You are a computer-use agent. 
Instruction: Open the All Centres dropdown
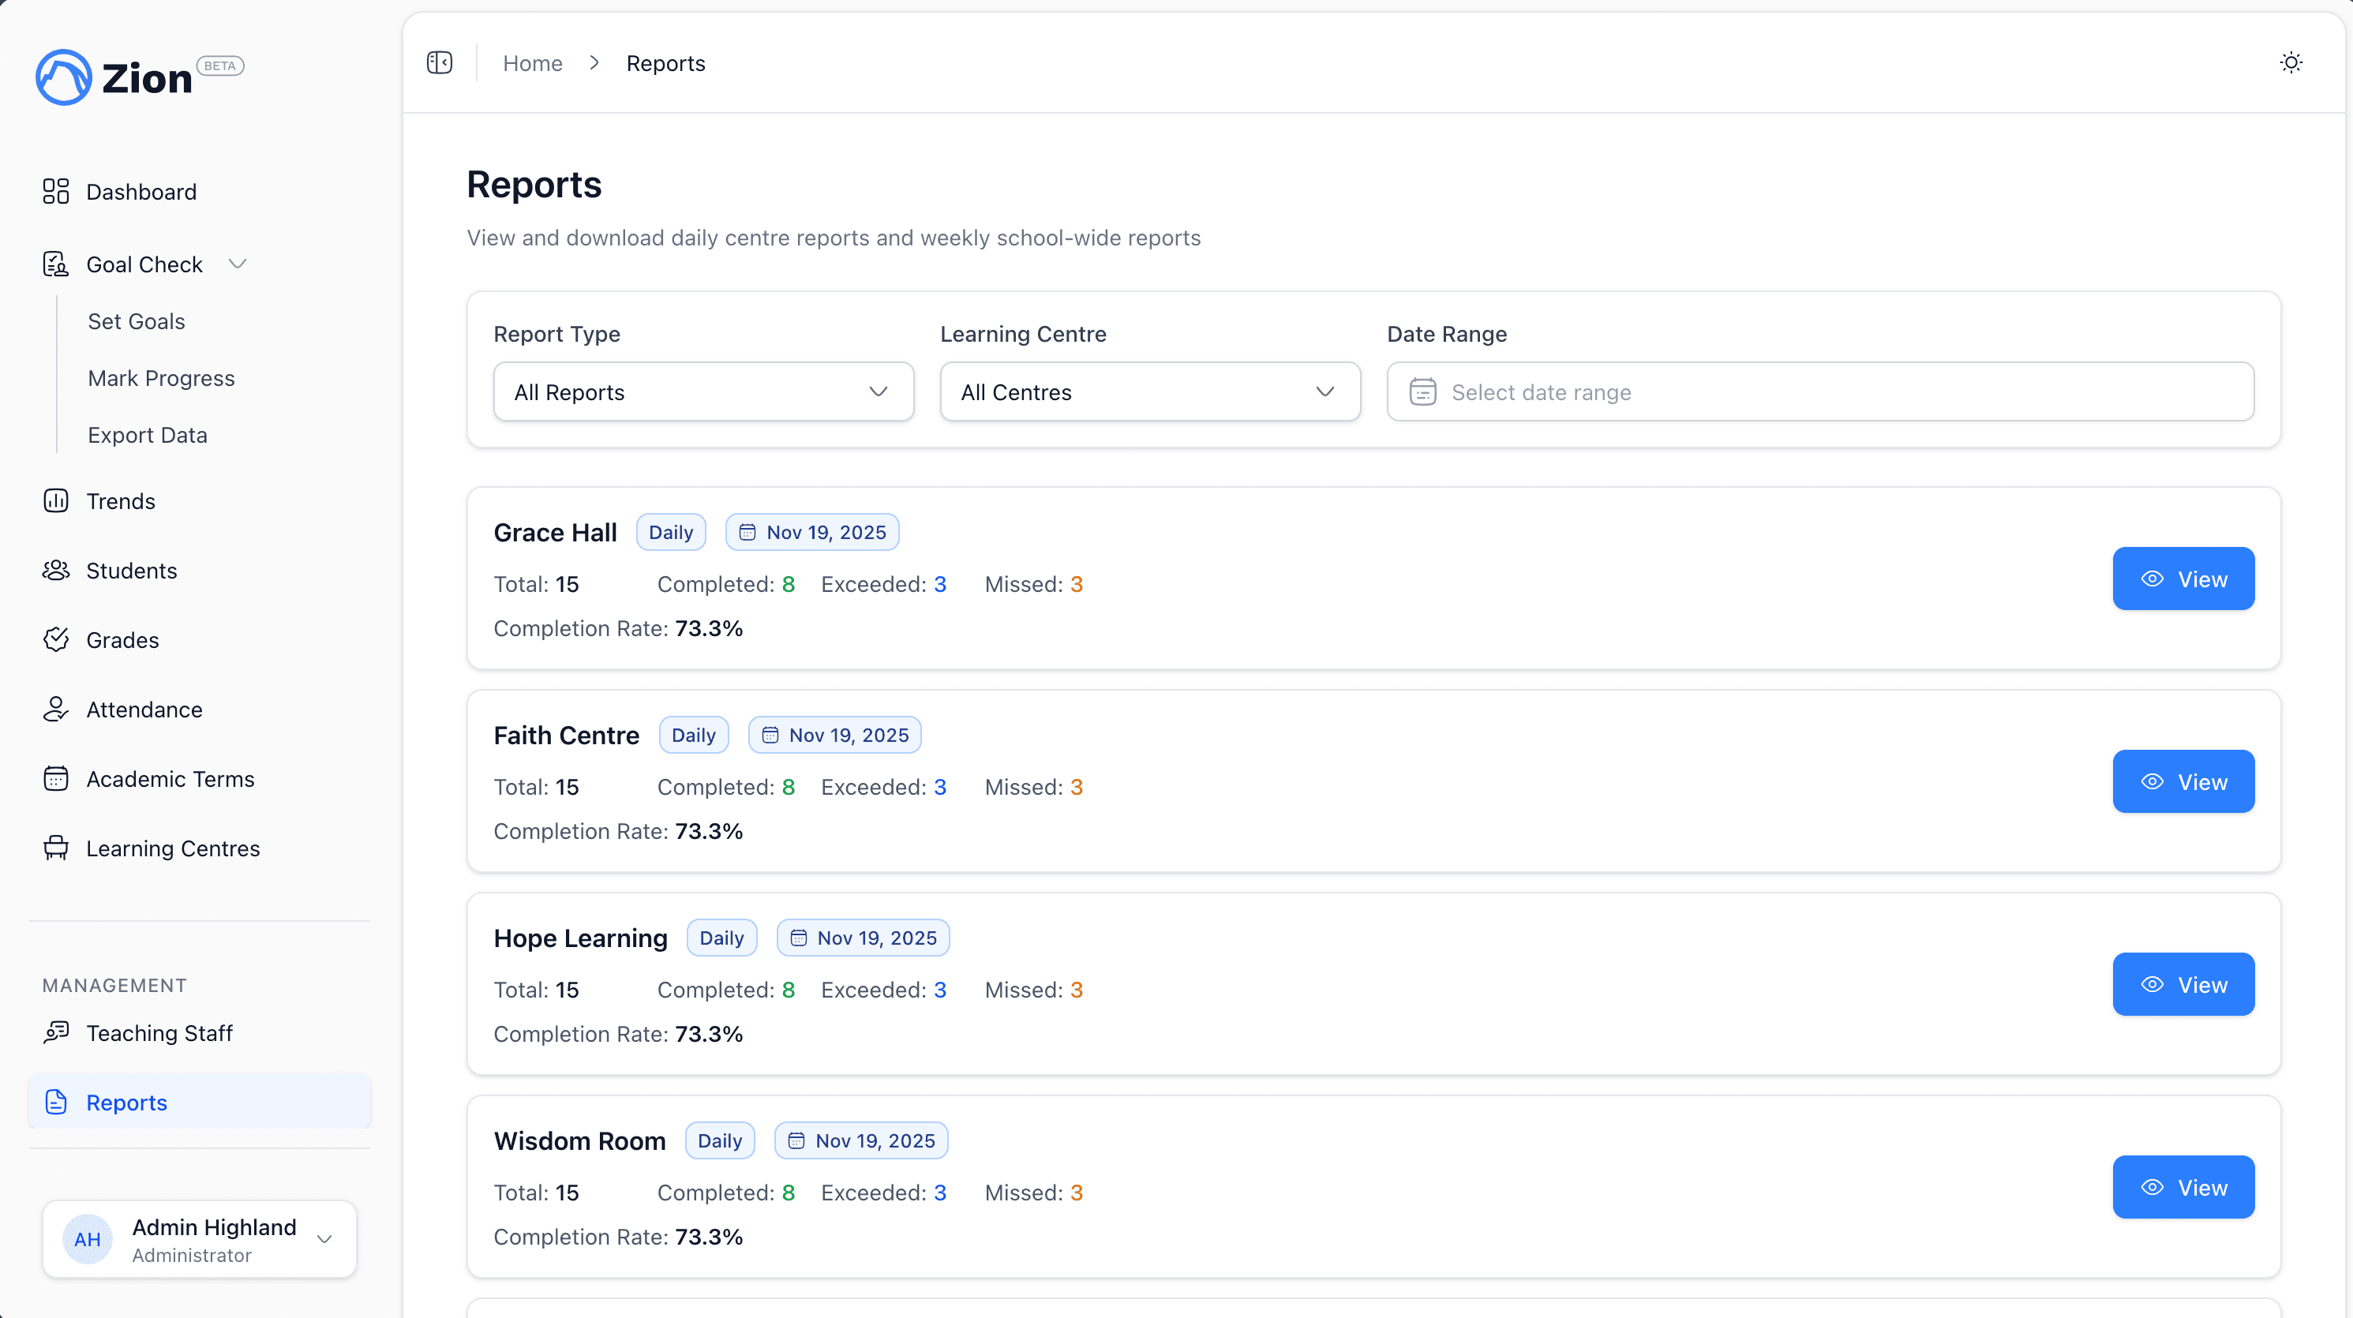pyautogui.click(x=1149, y=391)
